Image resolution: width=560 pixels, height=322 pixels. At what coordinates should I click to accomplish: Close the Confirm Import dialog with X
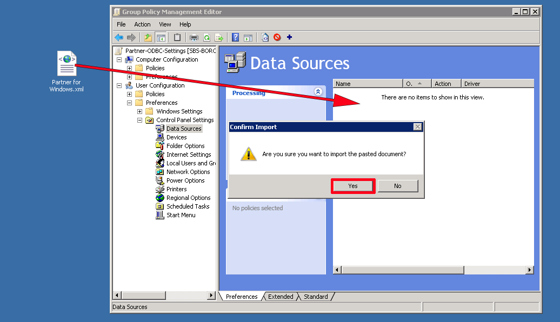417,127
